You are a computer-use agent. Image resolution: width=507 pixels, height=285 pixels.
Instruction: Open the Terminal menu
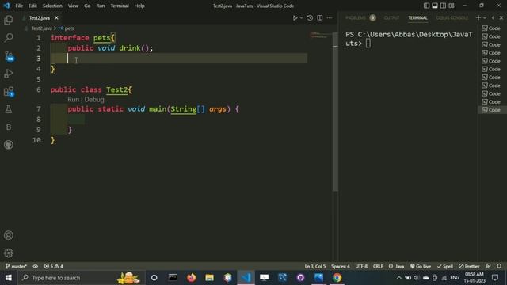tap(120, 6)
